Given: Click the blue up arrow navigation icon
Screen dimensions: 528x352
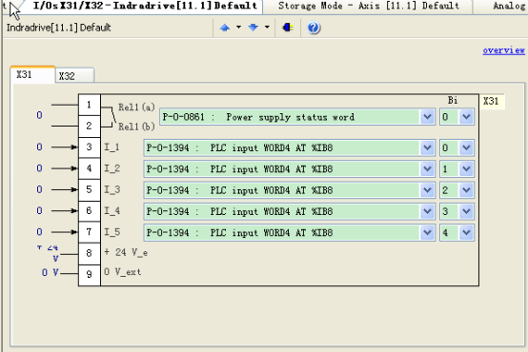Looking at the screenshot, I should coord(225,28).
